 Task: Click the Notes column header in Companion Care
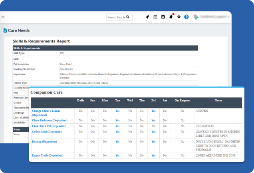click(218, 101)
